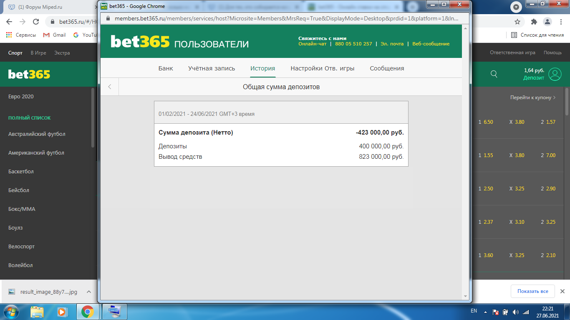Click lock icon in popup address bar
The image size is (570, 320).
click(108, 19)
